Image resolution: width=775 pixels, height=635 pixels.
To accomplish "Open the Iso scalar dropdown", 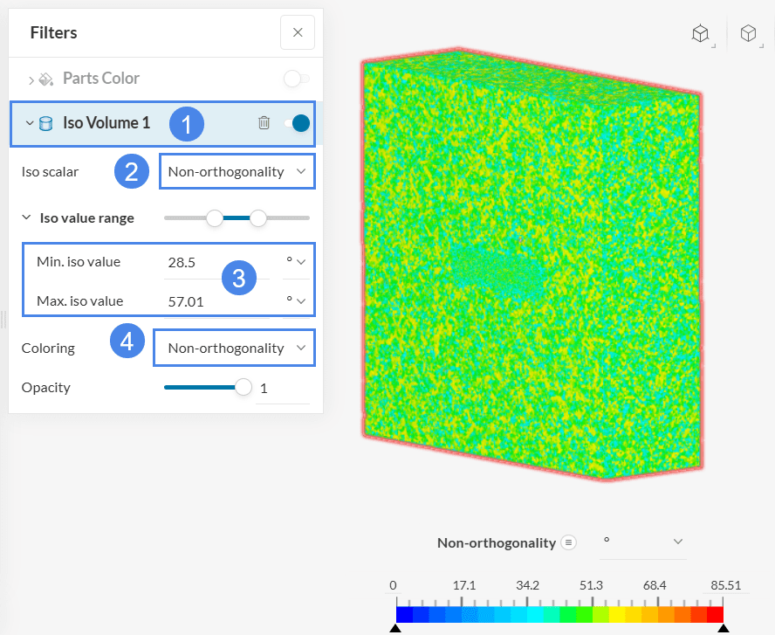I will tap(237, 171).
